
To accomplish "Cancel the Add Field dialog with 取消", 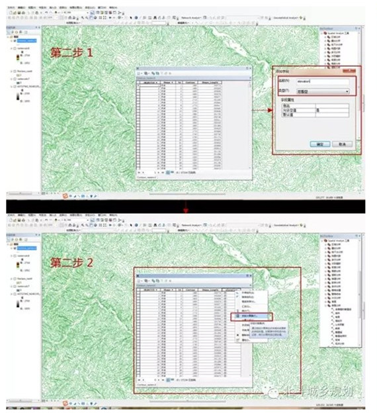I will (x=342, y=144).
